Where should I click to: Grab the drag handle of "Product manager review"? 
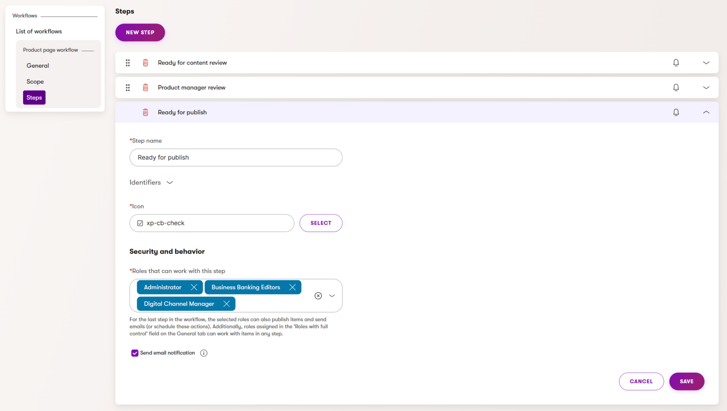pos(128,87)
